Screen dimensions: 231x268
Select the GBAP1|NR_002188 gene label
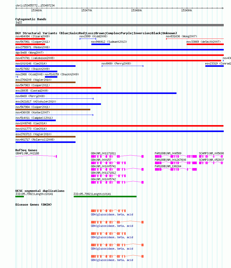pyautogui.click(x=27, y=153)
